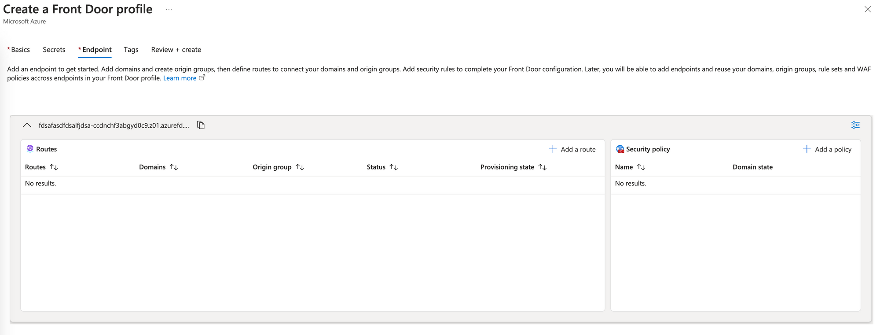Click the Domain state column header

[x=752, y=167]
